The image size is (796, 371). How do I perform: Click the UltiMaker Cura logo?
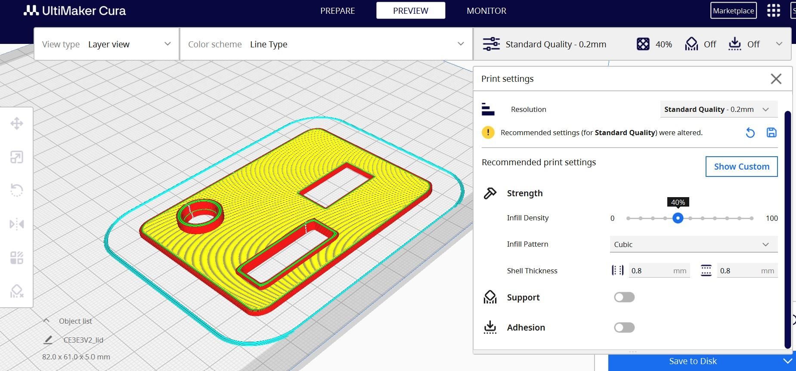[74, 10]
